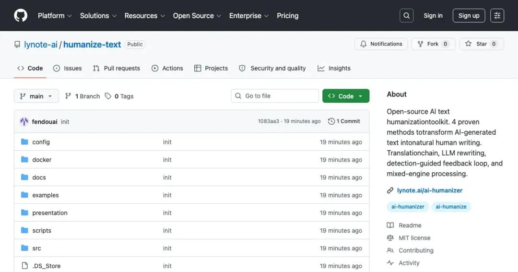The width and height of the screenshot is (518, 272).
Task: Click the src folder icon
Action: click(24, 248)
